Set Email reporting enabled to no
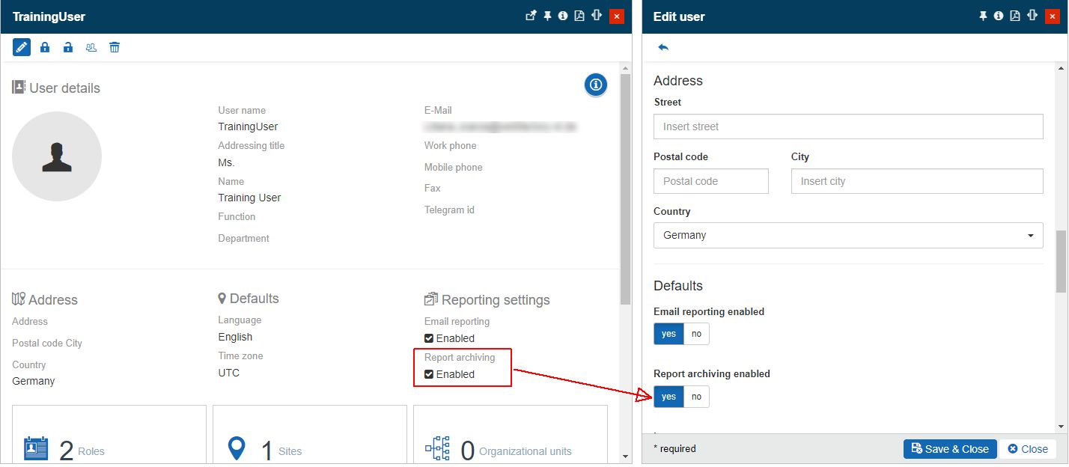 tap(696, 334)
